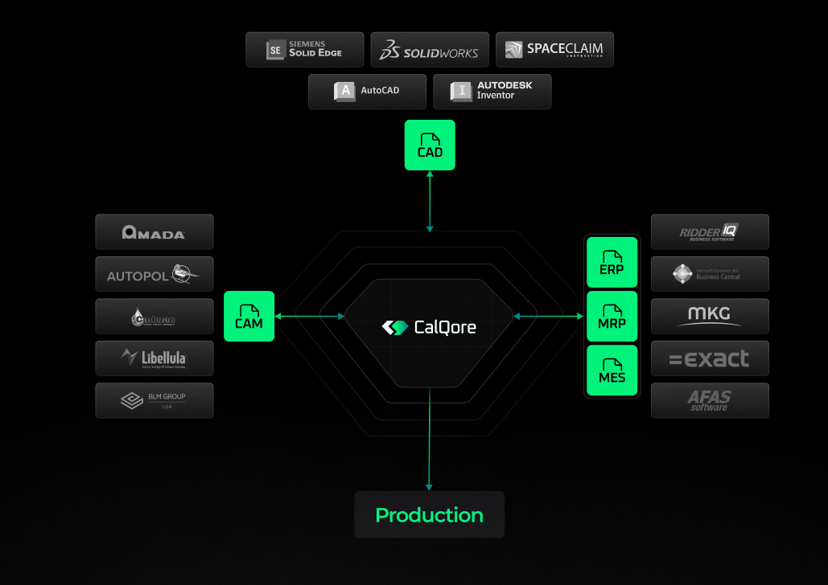Click the A icon on AutoCAD card

coord(345,92)
